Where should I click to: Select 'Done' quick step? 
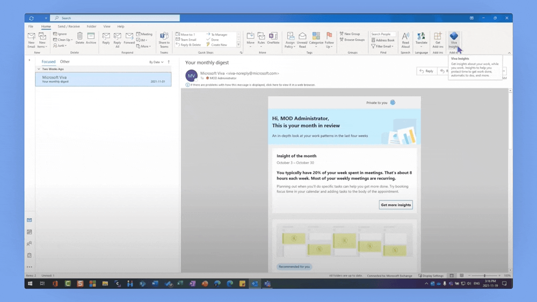(212, 39)
